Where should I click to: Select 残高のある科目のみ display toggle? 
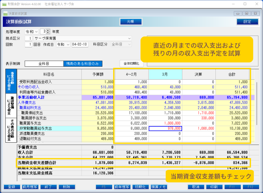(x=83, y=64)
